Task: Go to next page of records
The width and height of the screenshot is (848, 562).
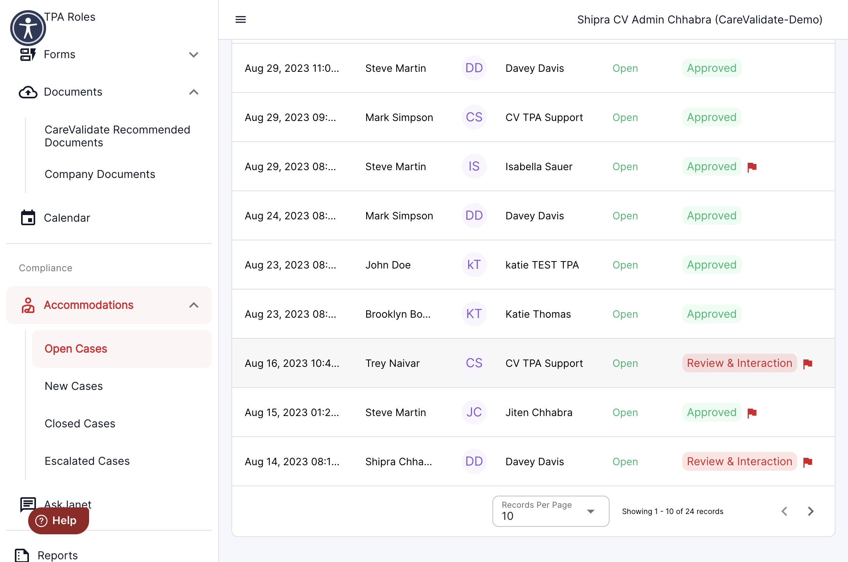Action: 811,511
